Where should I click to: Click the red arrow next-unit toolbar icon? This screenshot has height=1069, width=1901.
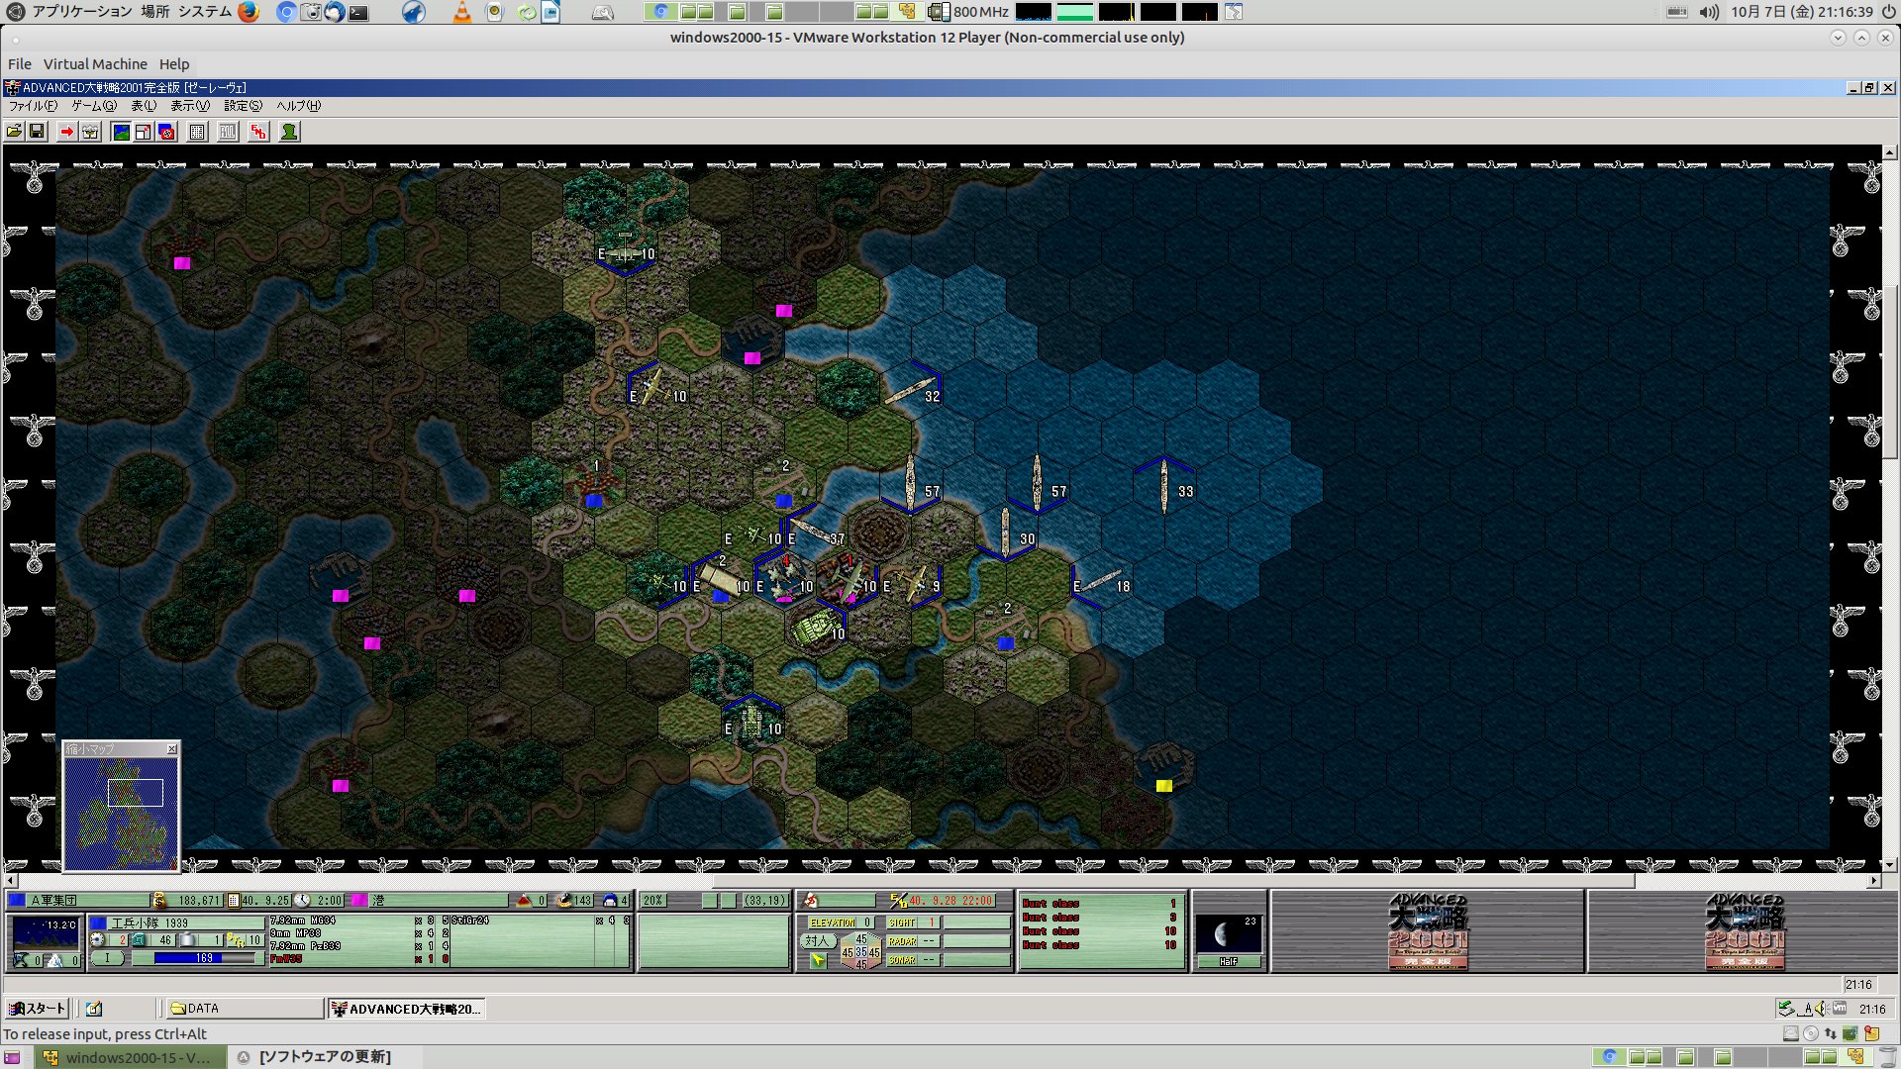coord(66,132)
